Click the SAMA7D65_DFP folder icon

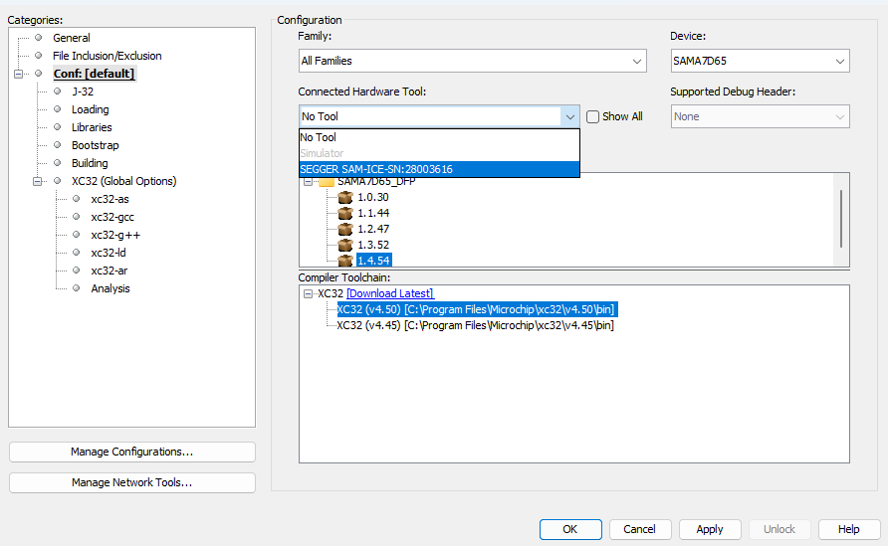click(x=326, y=182)
